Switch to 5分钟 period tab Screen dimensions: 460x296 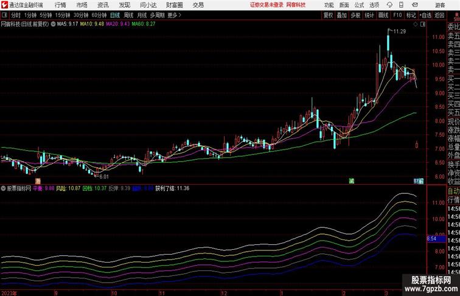[46, 15]
